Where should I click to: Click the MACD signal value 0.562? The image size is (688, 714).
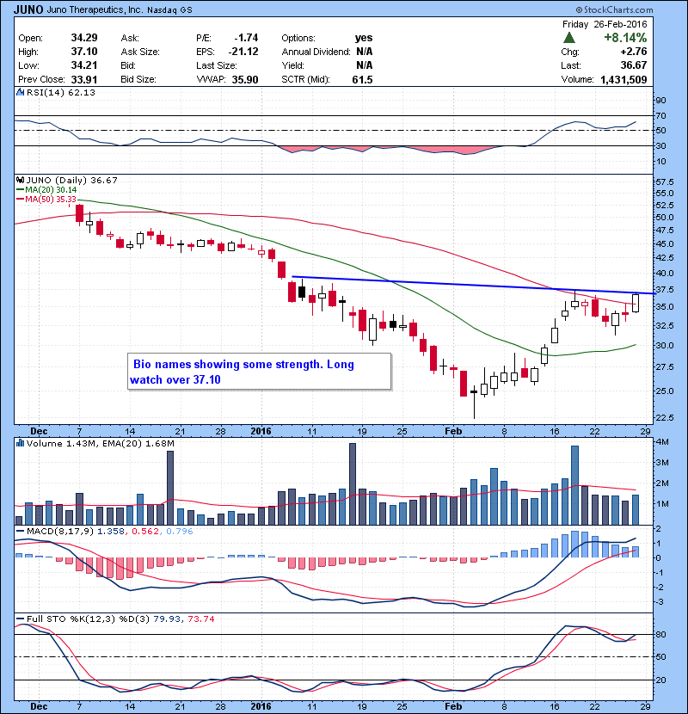tap(145, 532)
